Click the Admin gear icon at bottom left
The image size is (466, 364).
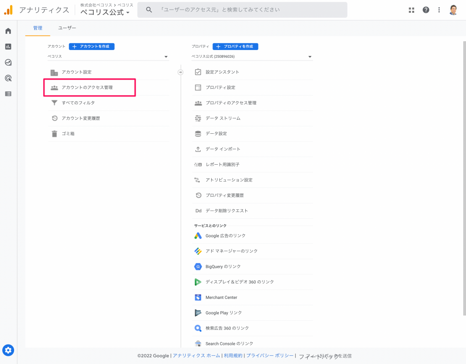pos(8,350)
